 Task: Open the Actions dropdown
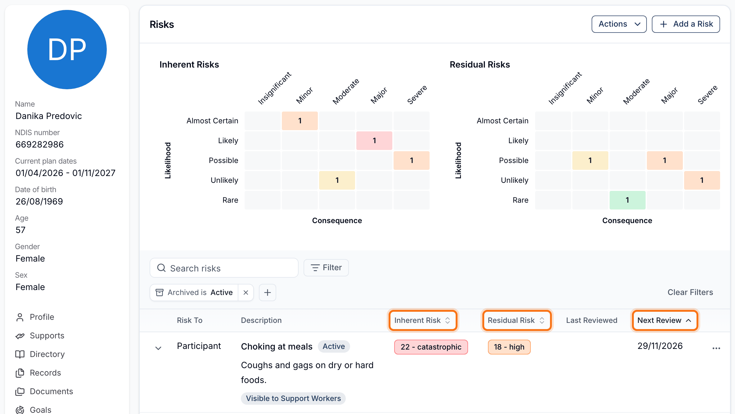click(x=619, y=24)
